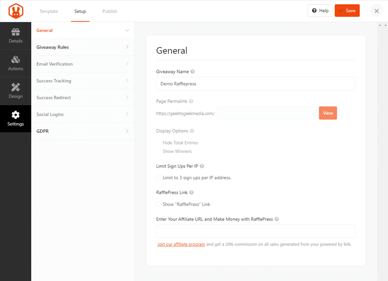This screenshot has height=281, width=388.
Task: Click help icon beside Limit Sign Ups Per IP
Action: pyautogui.click(x=202, y=166)
